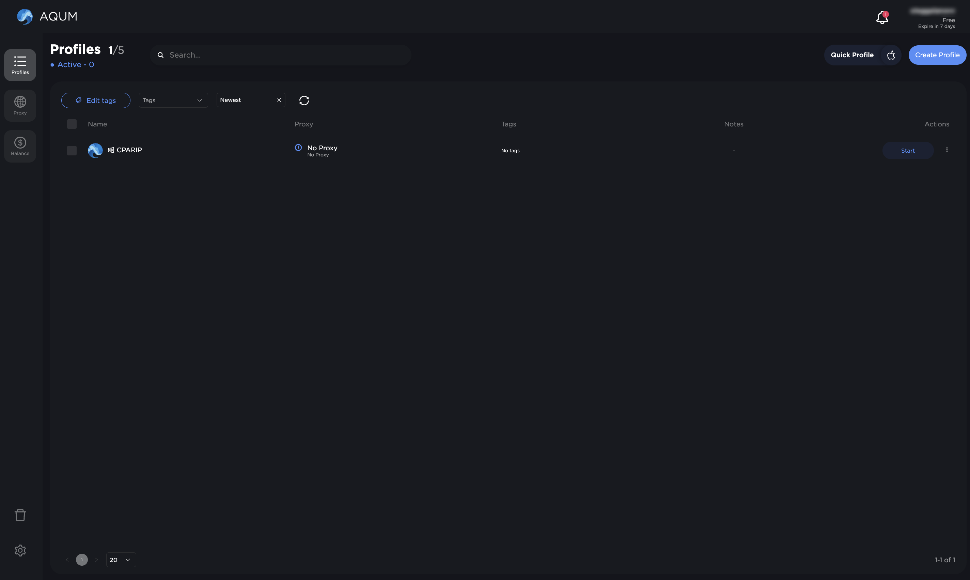The image size is (970, 580).
Task: Click Create Profile button
Action: coord(937,55)
